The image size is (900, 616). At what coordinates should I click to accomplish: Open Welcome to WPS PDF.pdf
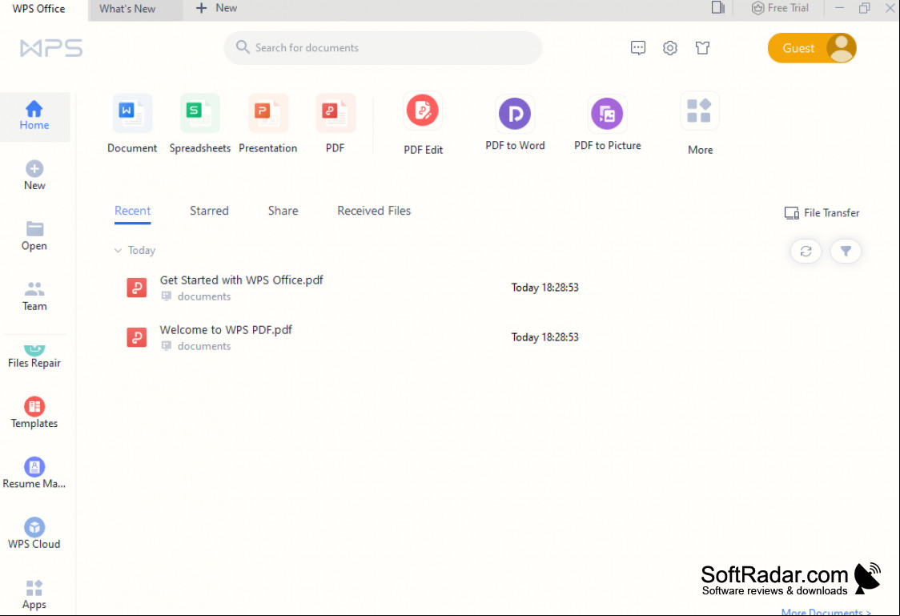226,330
